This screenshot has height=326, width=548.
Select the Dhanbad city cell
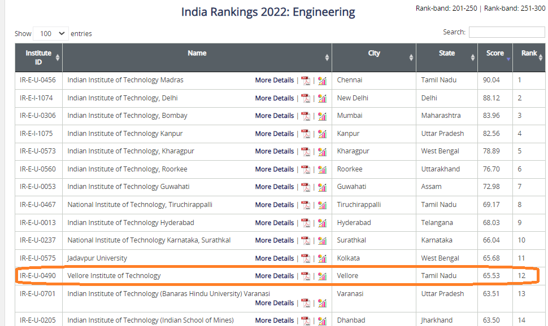pos(374,320)
